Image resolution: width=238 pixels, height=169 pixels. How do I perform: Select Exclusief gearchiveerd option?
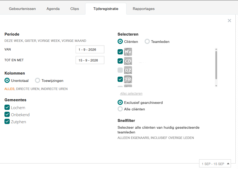[120, 103]
